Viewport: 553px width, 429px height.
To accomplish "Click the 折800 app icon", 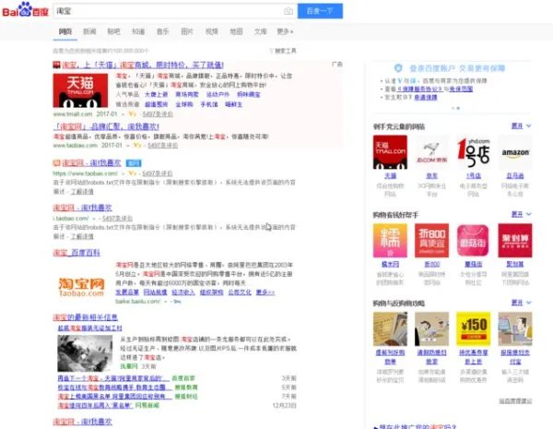I will click(x=431, y=241).
